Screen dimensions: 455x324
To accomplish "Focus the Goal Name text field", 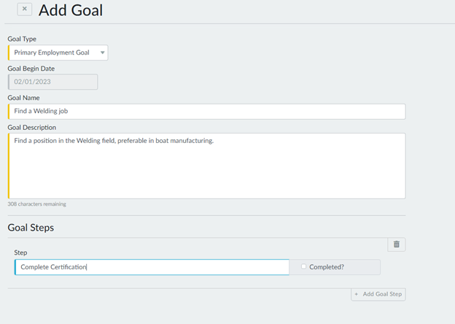I will tap(207, 111).
